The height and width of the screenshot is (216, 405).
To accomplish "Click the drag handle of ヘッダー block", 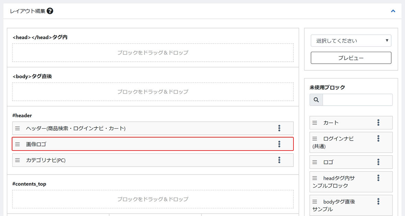I will 17,128.
